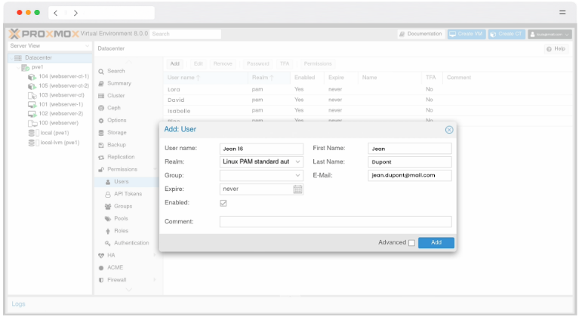
Task: Click the Firewall shield icon
Action: pos(100,280)
